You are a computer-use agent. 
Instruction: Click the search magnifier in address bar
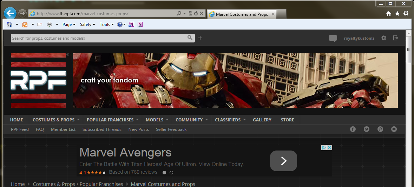179,13
